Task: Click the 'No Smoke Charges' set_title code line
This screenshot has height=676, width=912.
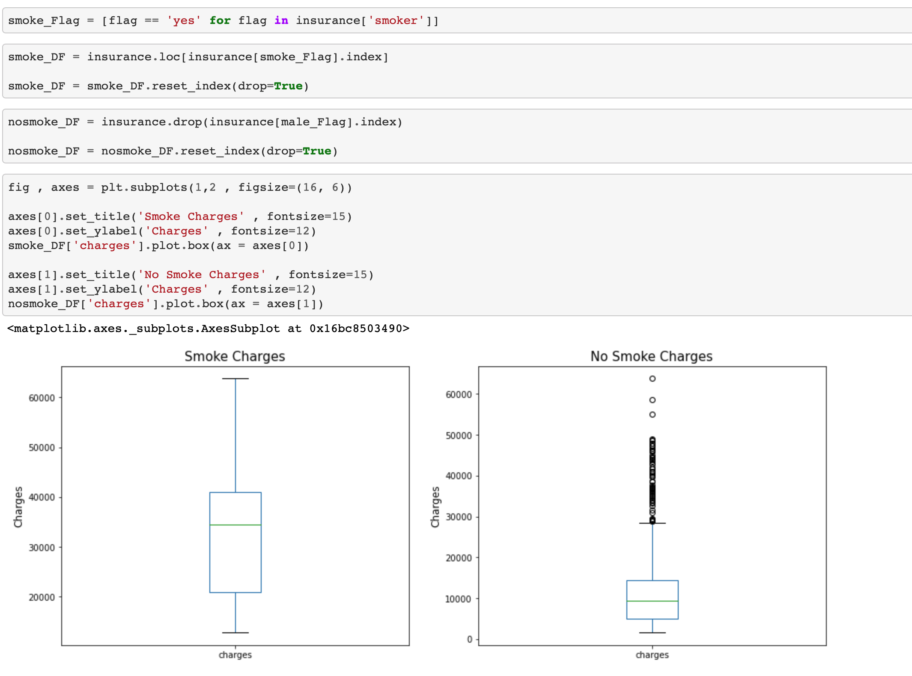Action: (x=191, y=275)
